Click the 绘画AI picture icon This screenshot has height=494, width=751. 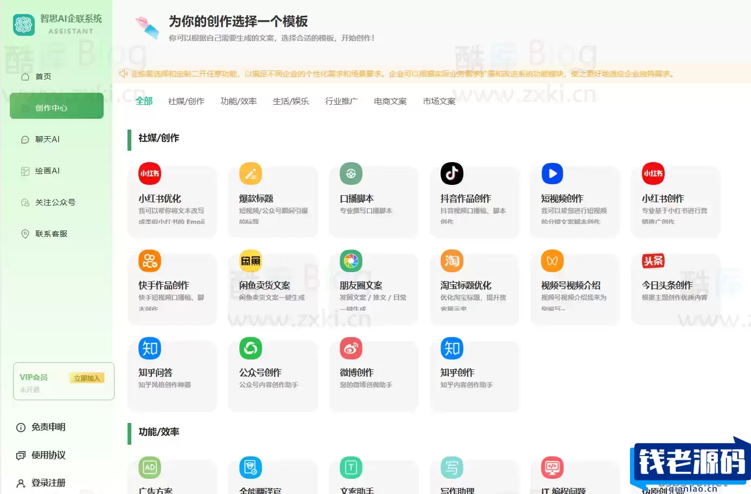(25, 171)
